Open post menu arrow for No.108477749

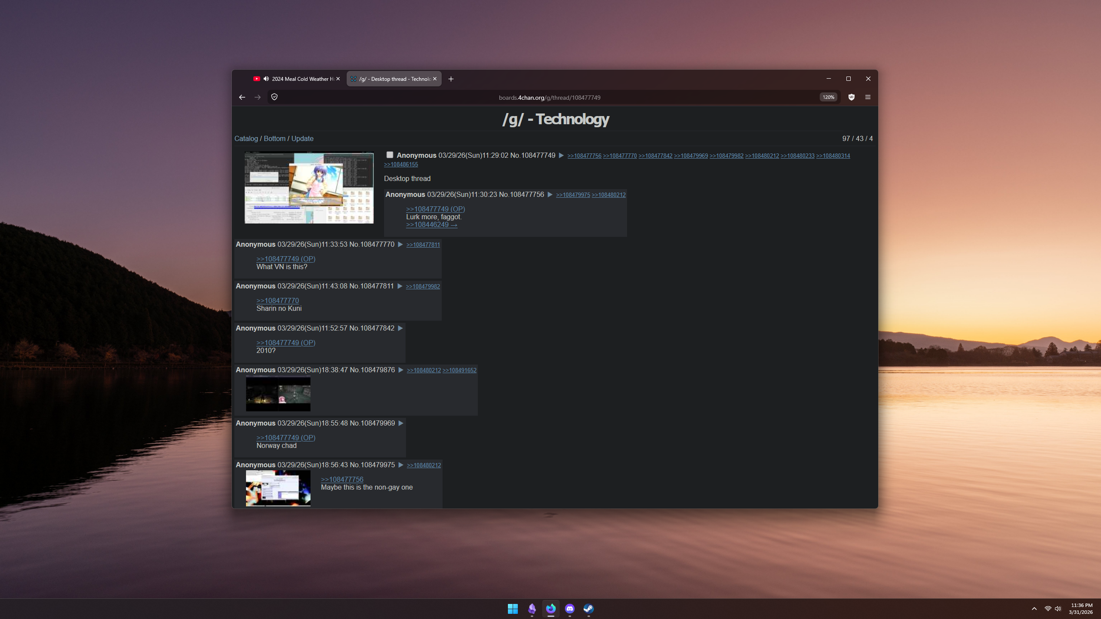tap(561, 156)
